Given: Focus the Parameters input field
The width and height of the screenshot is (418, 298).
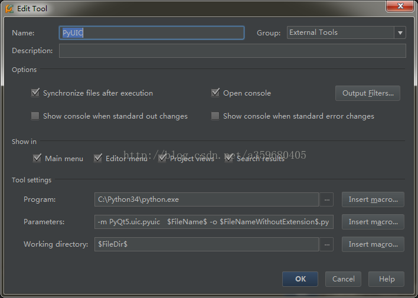Looking at the screenshot, I should click(214, 222).
